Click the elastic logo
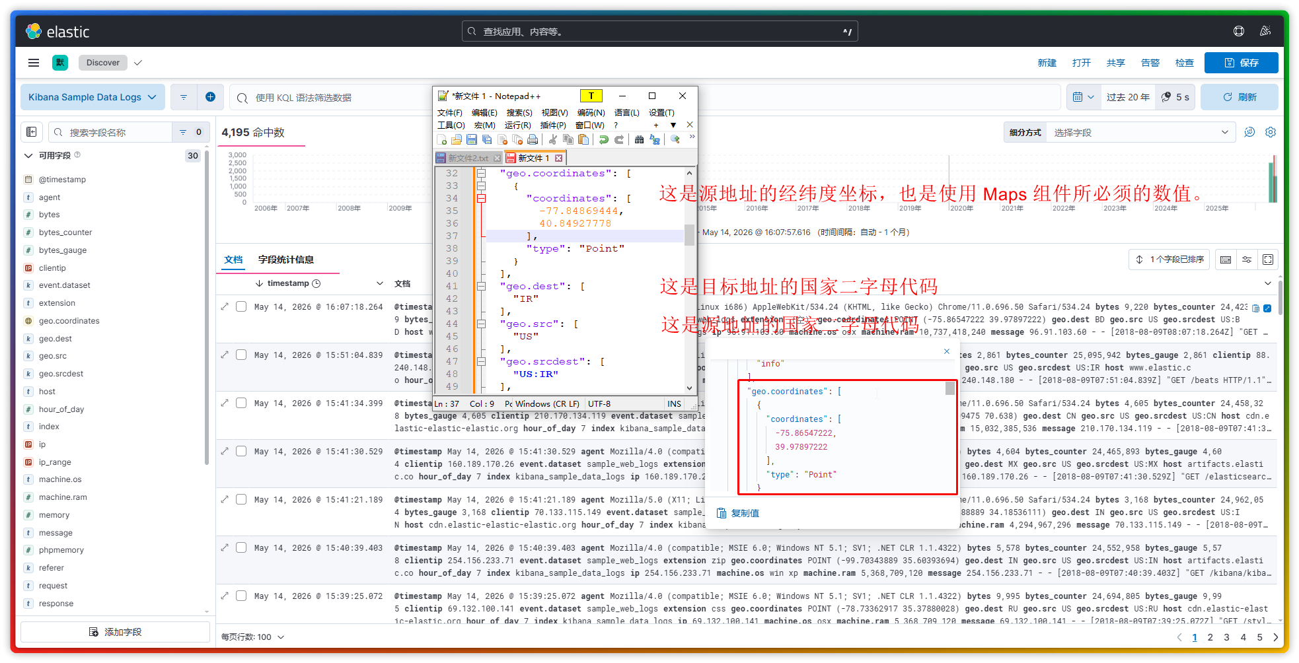This screenshot has width=1299, height=663. pyautogui.click(x=57, y=31)
